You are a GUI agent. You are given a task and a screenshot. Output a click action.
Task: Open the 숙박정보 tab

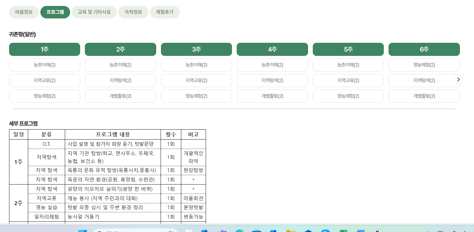[133, 12]
